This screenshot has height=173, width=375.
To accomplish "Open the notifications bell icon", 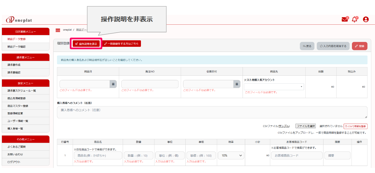I will [354, 20].
